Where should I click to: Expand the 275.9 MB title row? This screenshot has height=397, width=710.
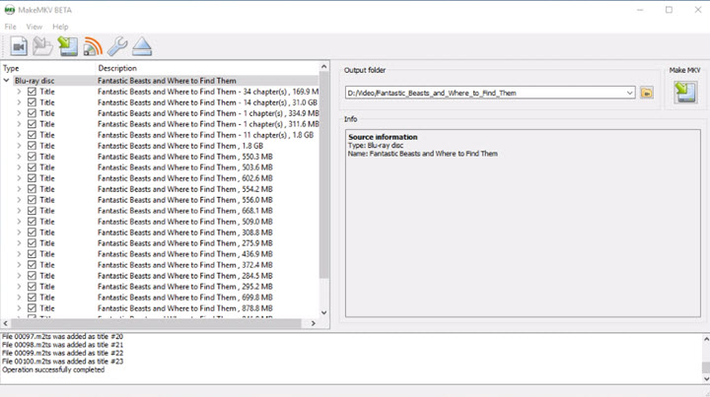click(19, 243)
